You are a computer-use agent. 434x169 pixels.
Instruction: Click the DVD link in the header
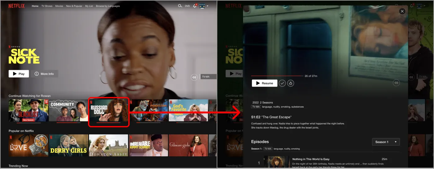pos(187,6)
